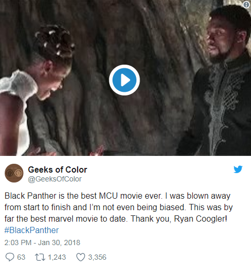The width and height of the screenshot is (251, 267).
Task: Click the Geeks of Color profile avatar
Action: point(14,173)
